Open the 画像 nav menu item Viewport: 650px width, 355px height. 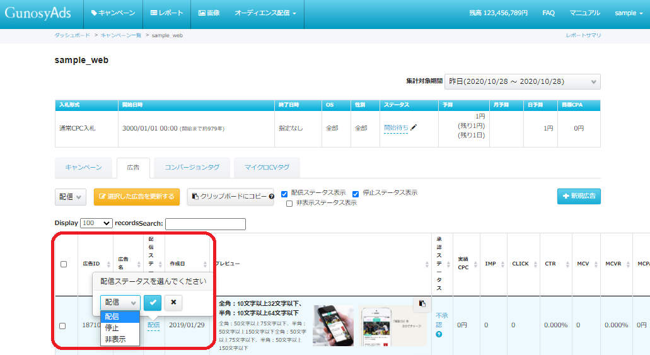pyautogui.click(x=209, y=13)
